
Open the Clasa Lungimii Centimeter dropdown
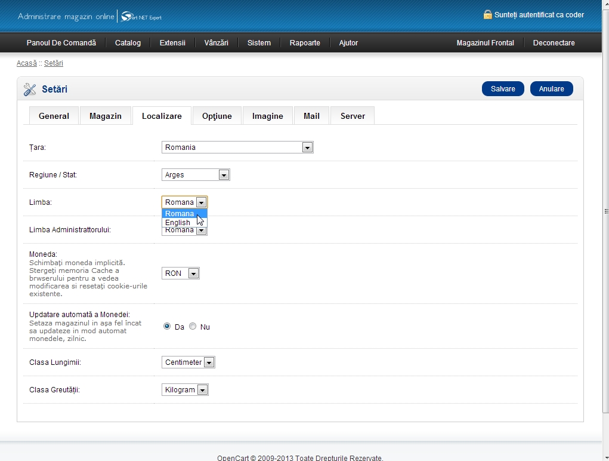click(x=188, y=362)
